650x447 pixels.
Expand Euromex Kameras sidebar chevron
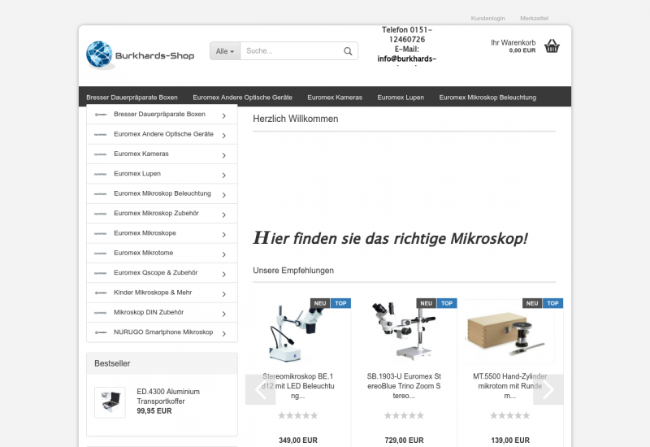(x=223, y=154)
